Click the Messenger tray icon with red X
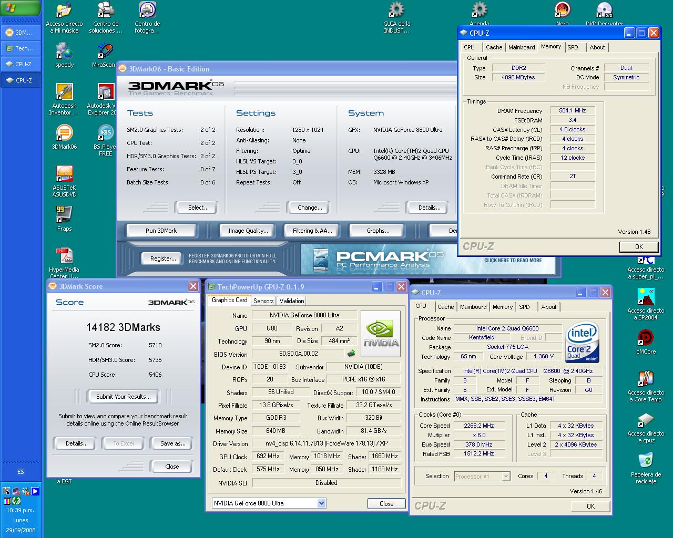 pyautogui.click(x=25, y=491)
